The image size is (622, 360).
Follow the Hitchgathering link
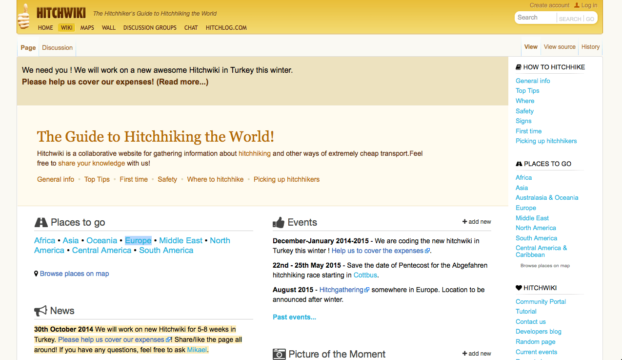341,289
